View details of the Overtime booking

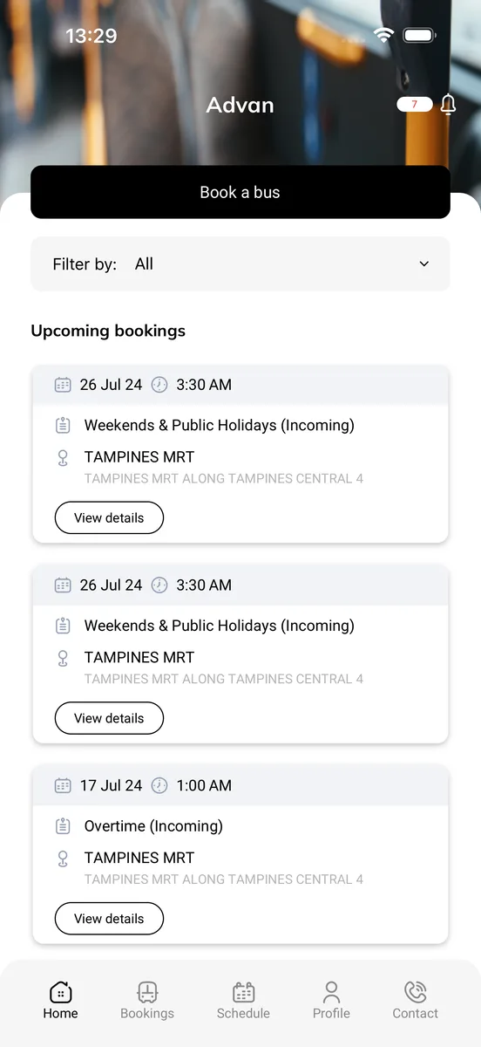[109, 919]
